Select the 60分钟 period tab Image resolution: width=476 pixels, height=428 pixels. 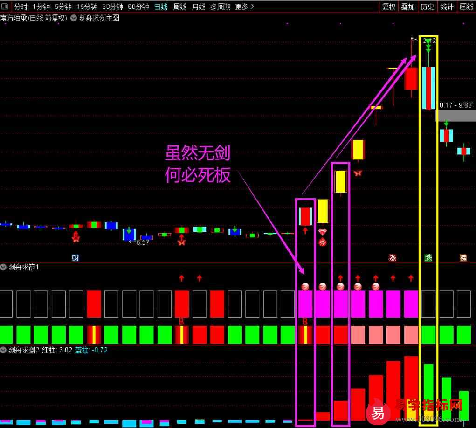pos(138,7)
